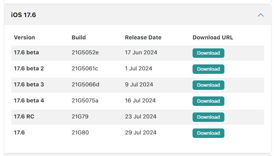The image size is (274, 156).
Task: Download the 17.6 beta 4 firmware
Action: click(208, 101)
